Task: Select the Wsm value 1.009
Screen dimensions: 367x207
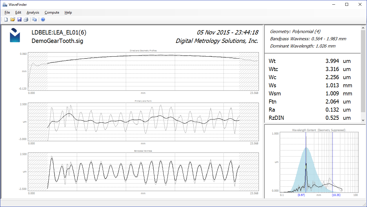Action: pos(332,94)
